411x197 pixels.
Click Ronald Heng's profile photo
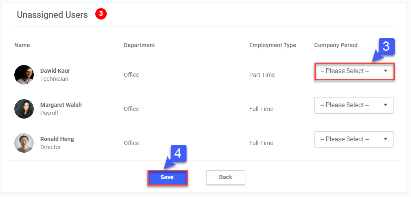pos(24,143)
